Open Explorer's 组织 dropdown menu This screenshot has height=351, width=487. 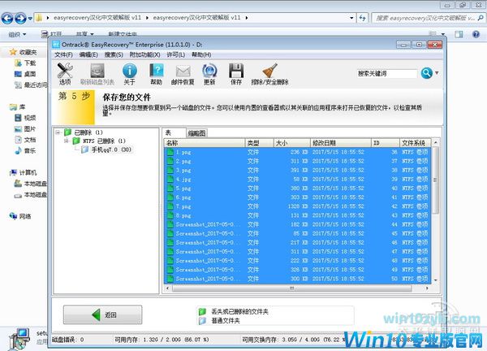[17, 34]
